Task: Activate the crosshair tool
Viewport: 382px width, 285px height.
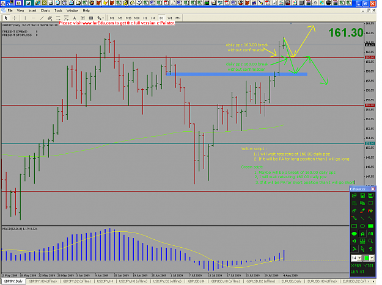Action: (15, 18)
